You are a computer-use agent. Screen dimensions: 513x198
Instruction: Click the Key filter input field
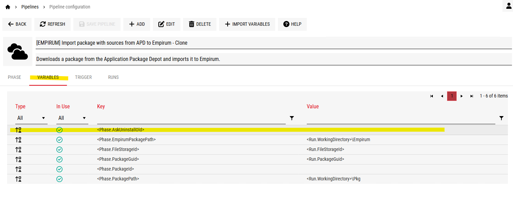click(191, 118)
